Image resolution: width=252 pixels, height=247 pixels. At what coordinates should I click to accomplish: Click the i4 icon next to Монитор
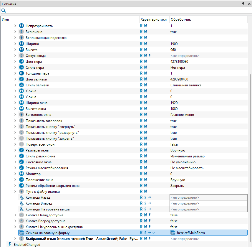tap(21, 174)
